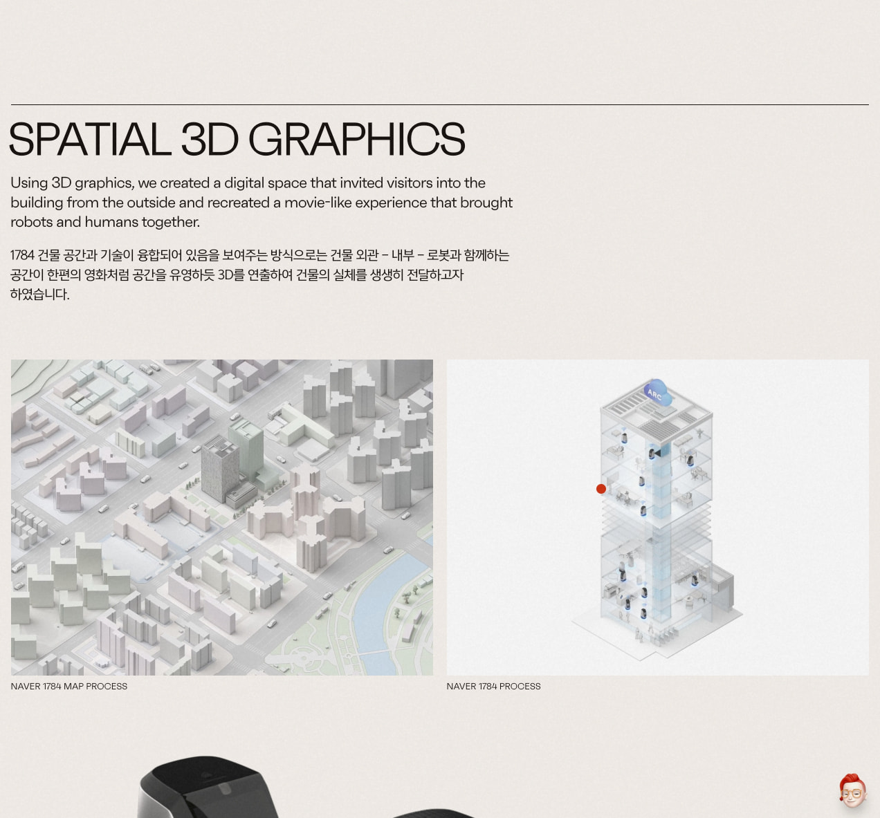Click the ARC cloud badge atop the building
The height and width of the screenshot is (818, 880).
(657, 393)
